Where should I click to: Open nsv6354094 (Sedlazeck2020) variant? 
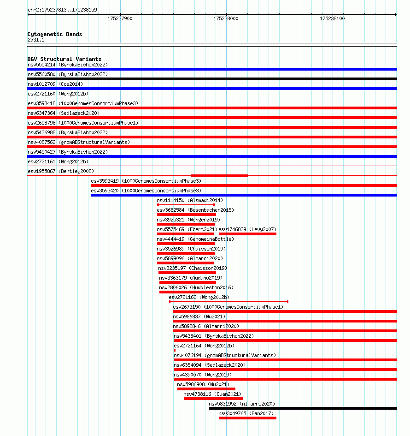click(210, 365)
